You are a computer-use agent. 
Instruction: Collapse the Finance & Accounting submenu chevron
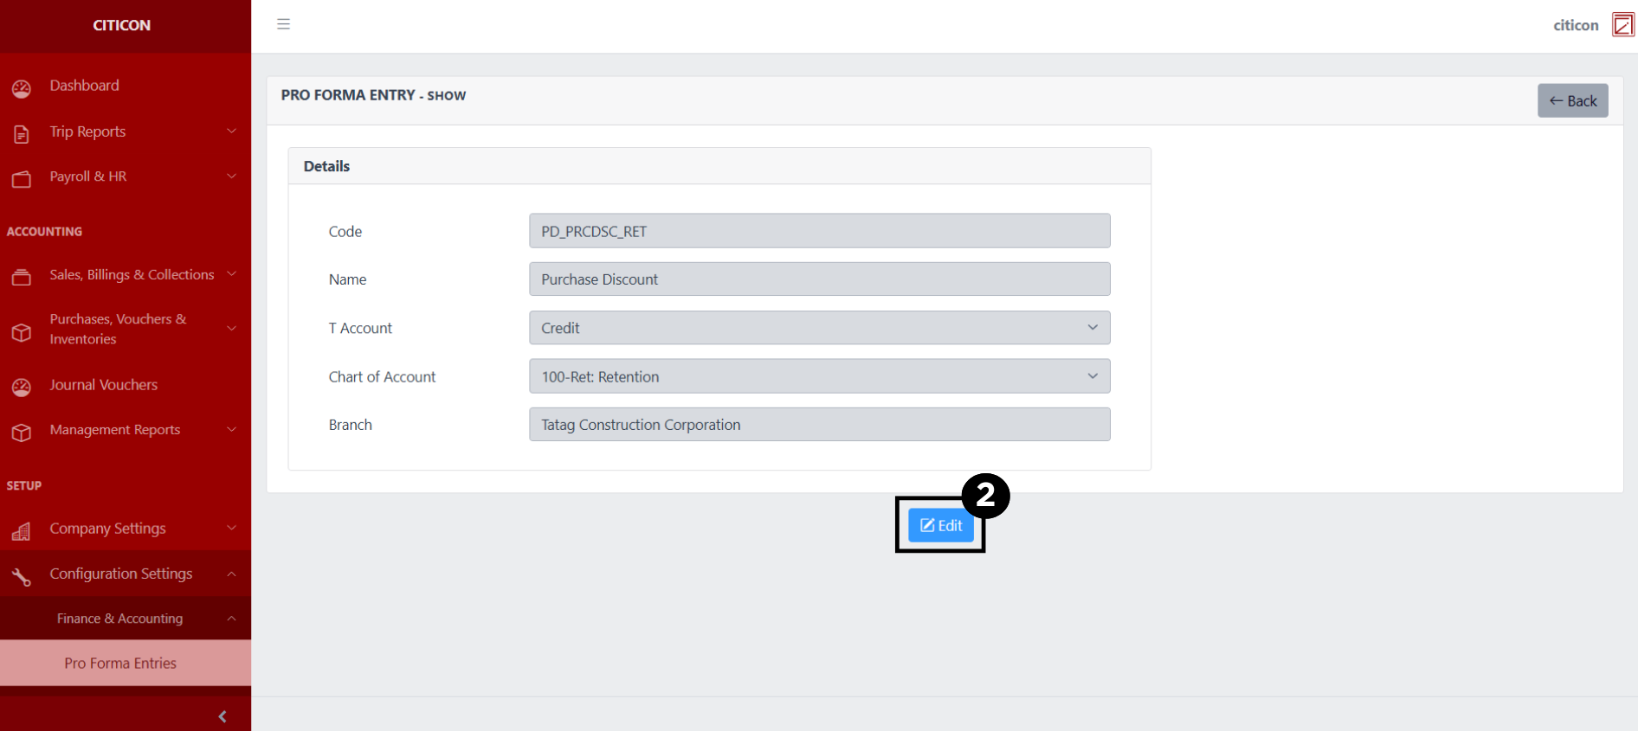tap(231, 619)
